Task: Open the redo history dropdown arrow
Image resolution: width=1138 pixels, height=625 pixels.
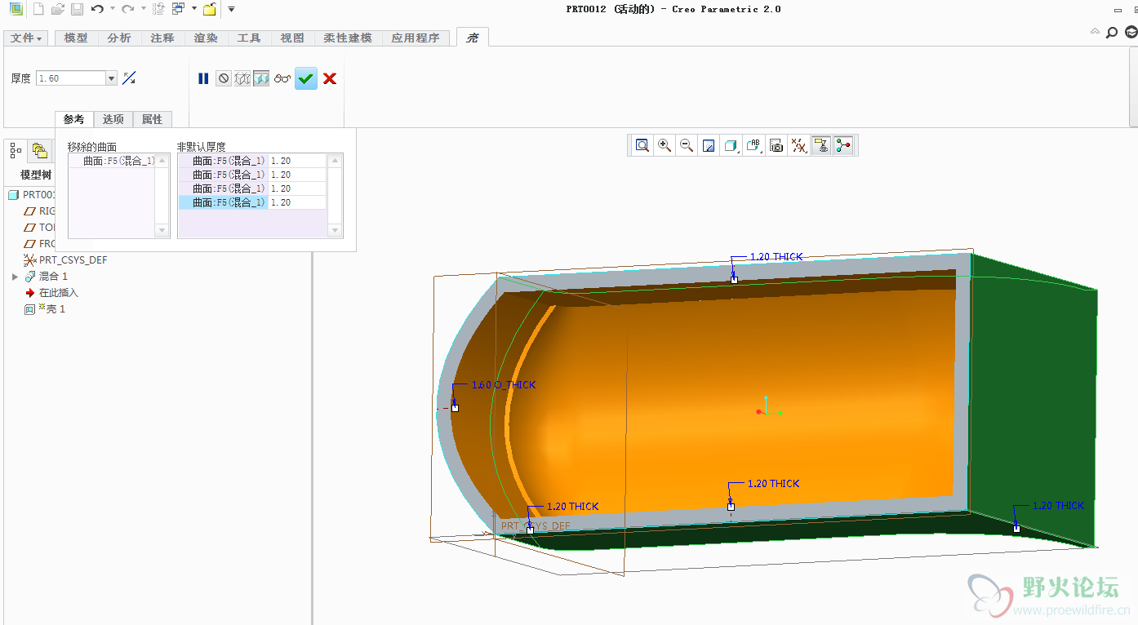Action: 143,9
